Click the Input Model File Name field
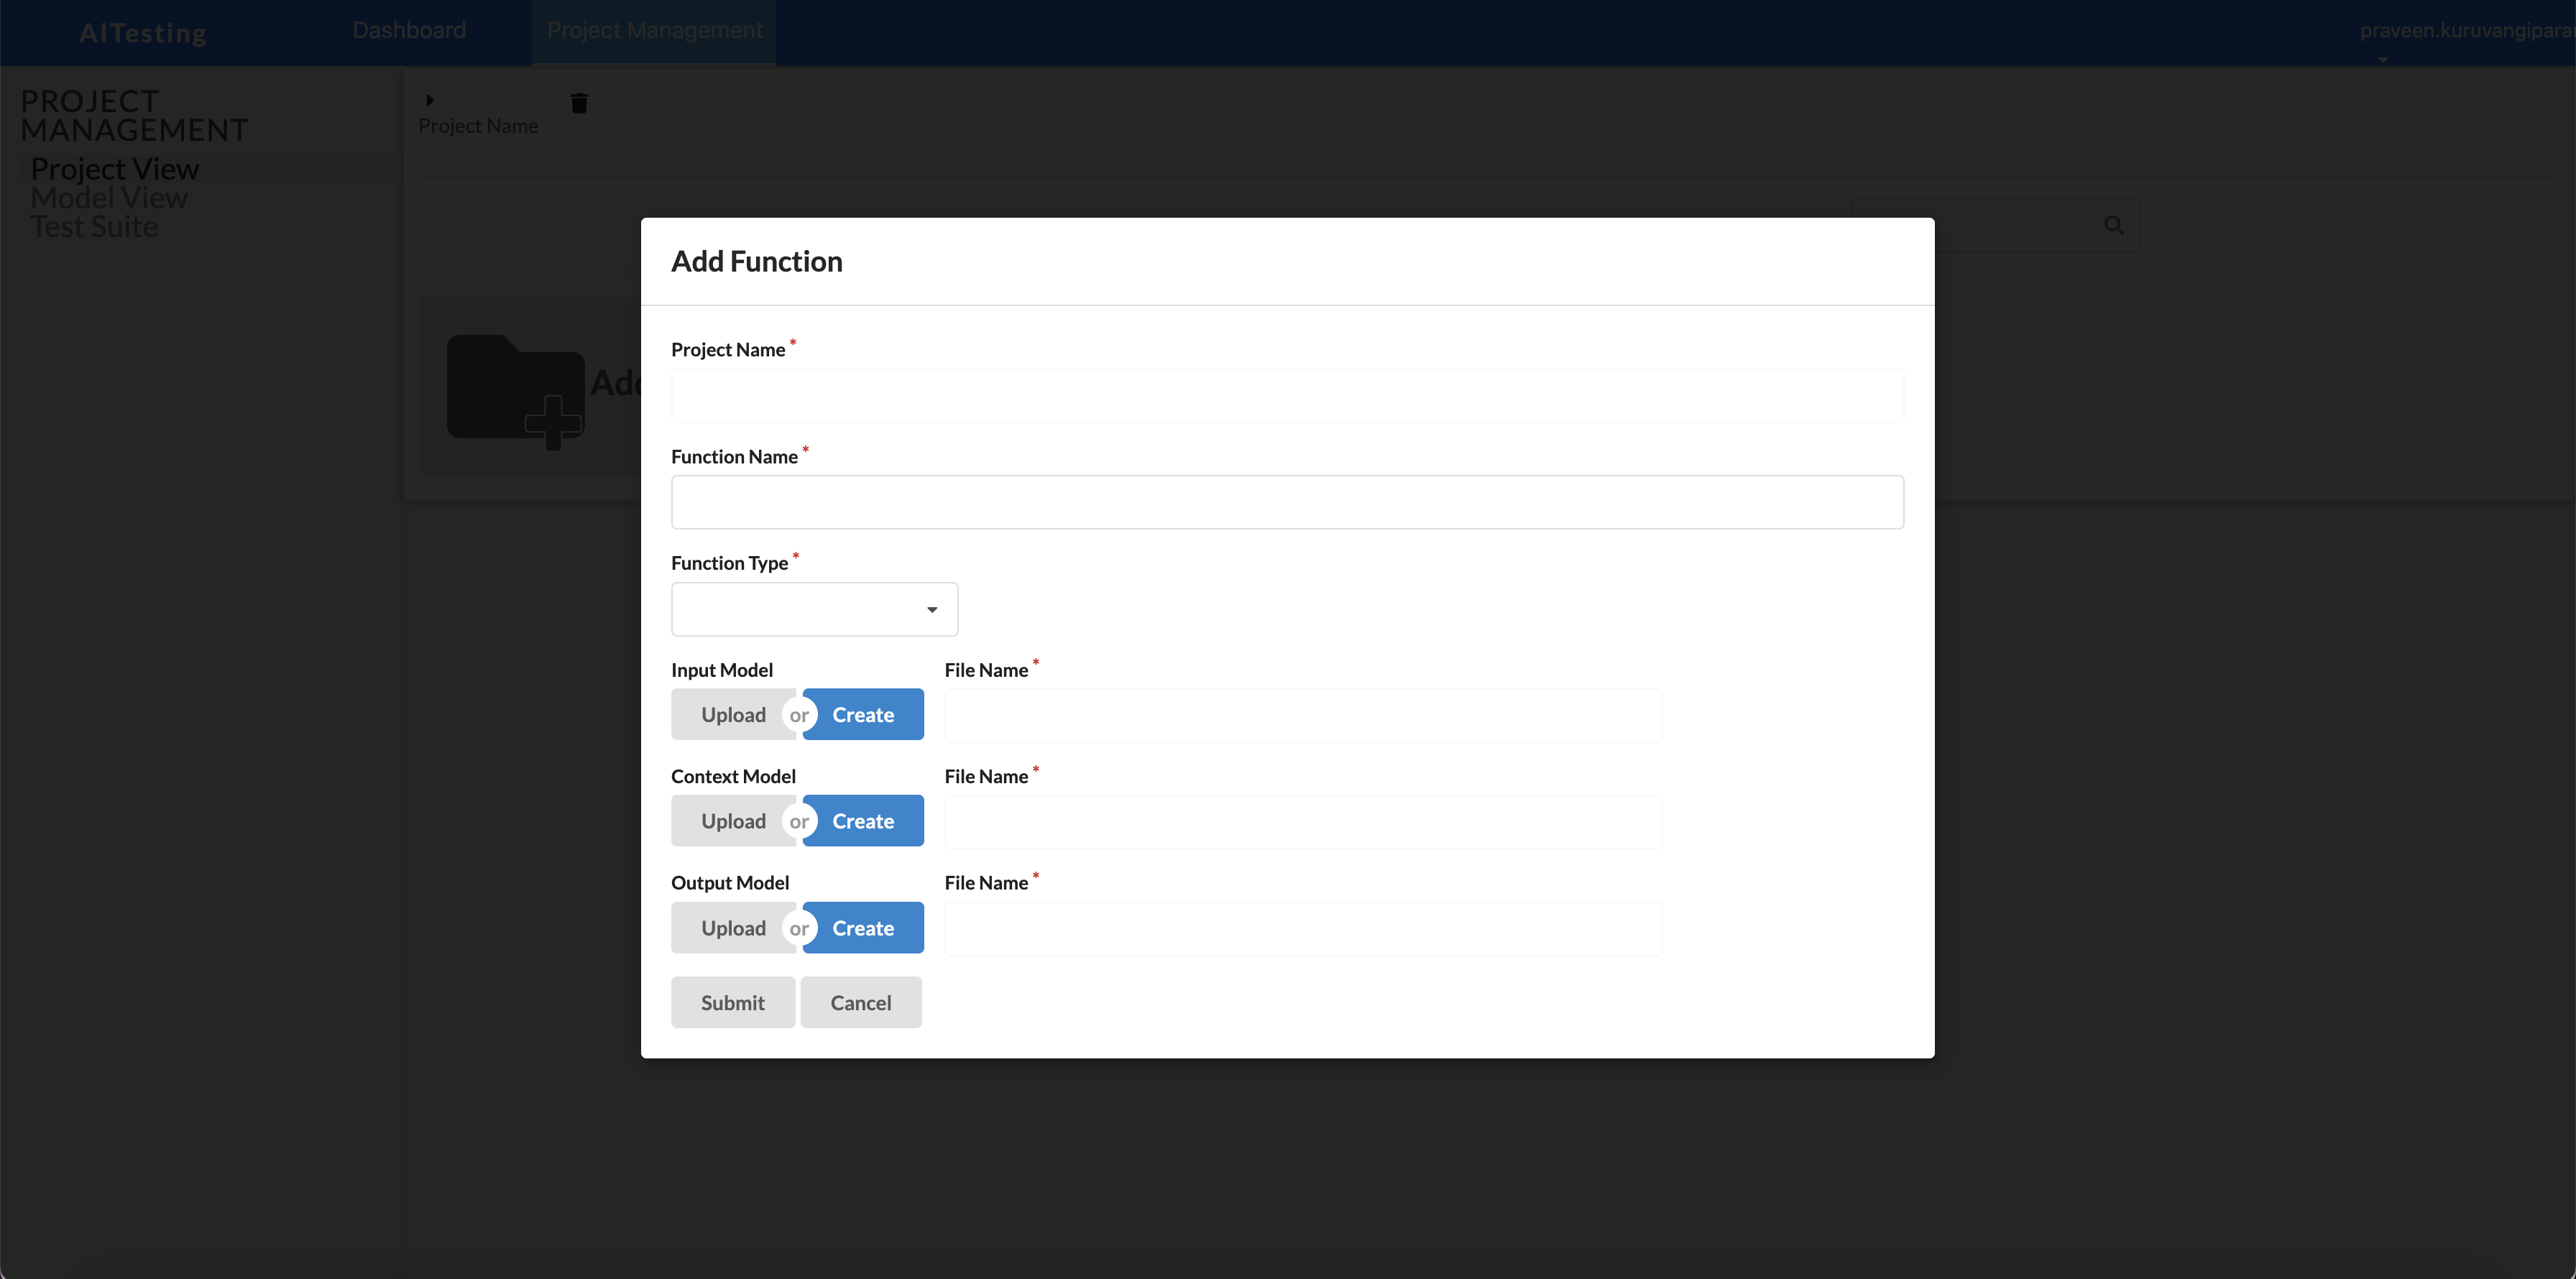The image size is (2576, 1279). (x=1302, y=715)
